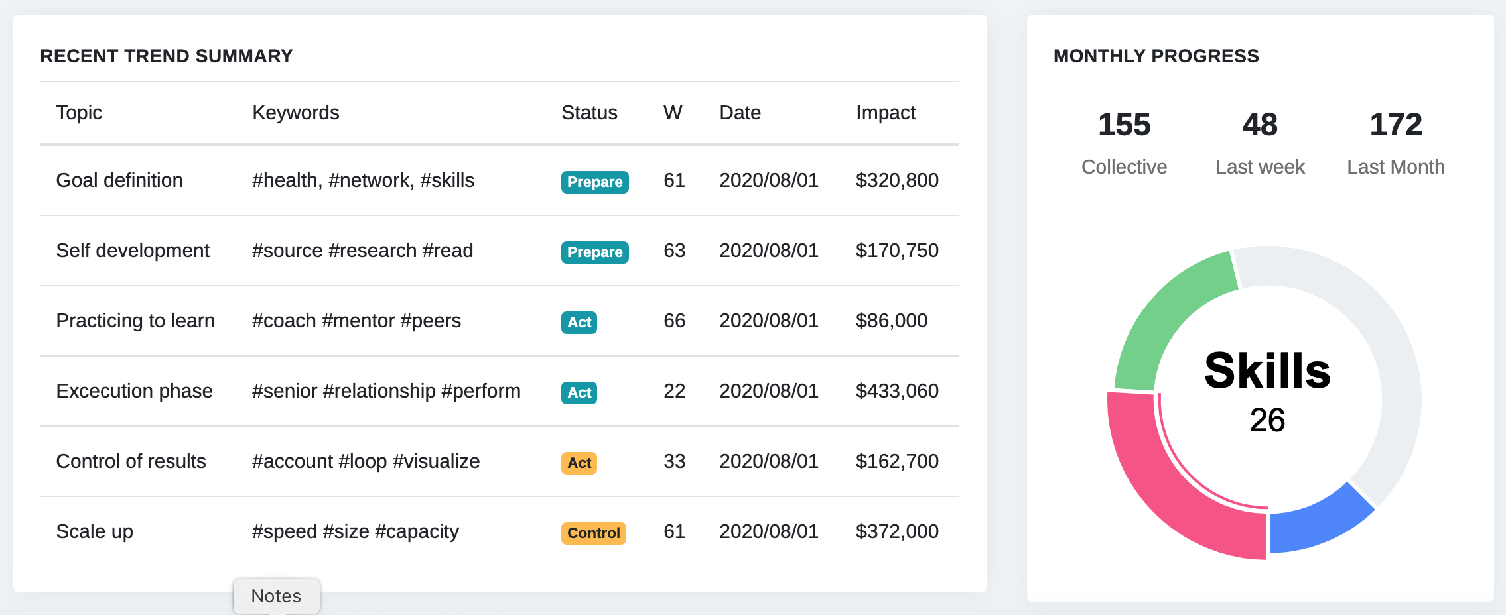
Task: Sort by the Impact column header
Action: coord(885,113)
